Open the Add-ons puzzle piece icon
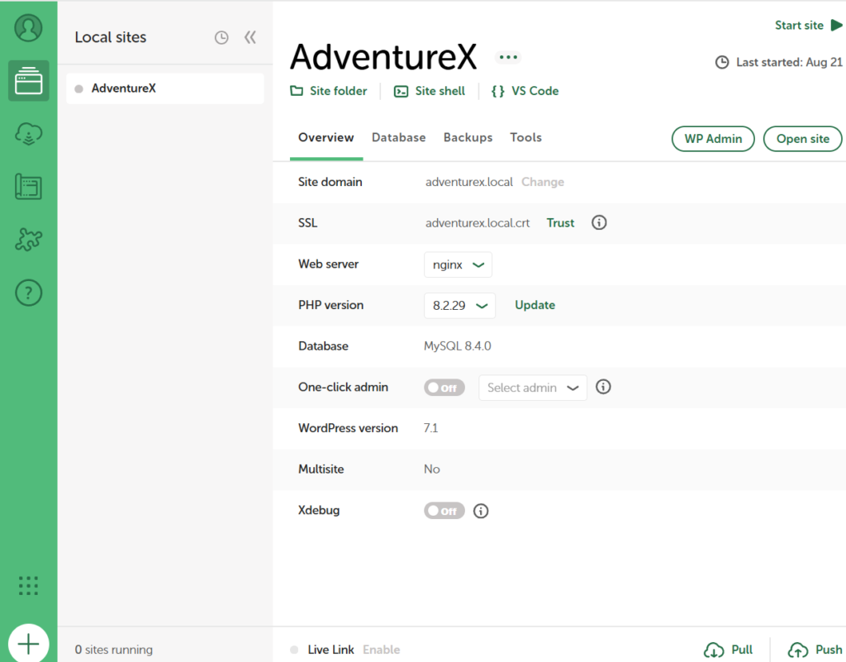The height and width of the screenshot is (662, 846). coord(29,240)
